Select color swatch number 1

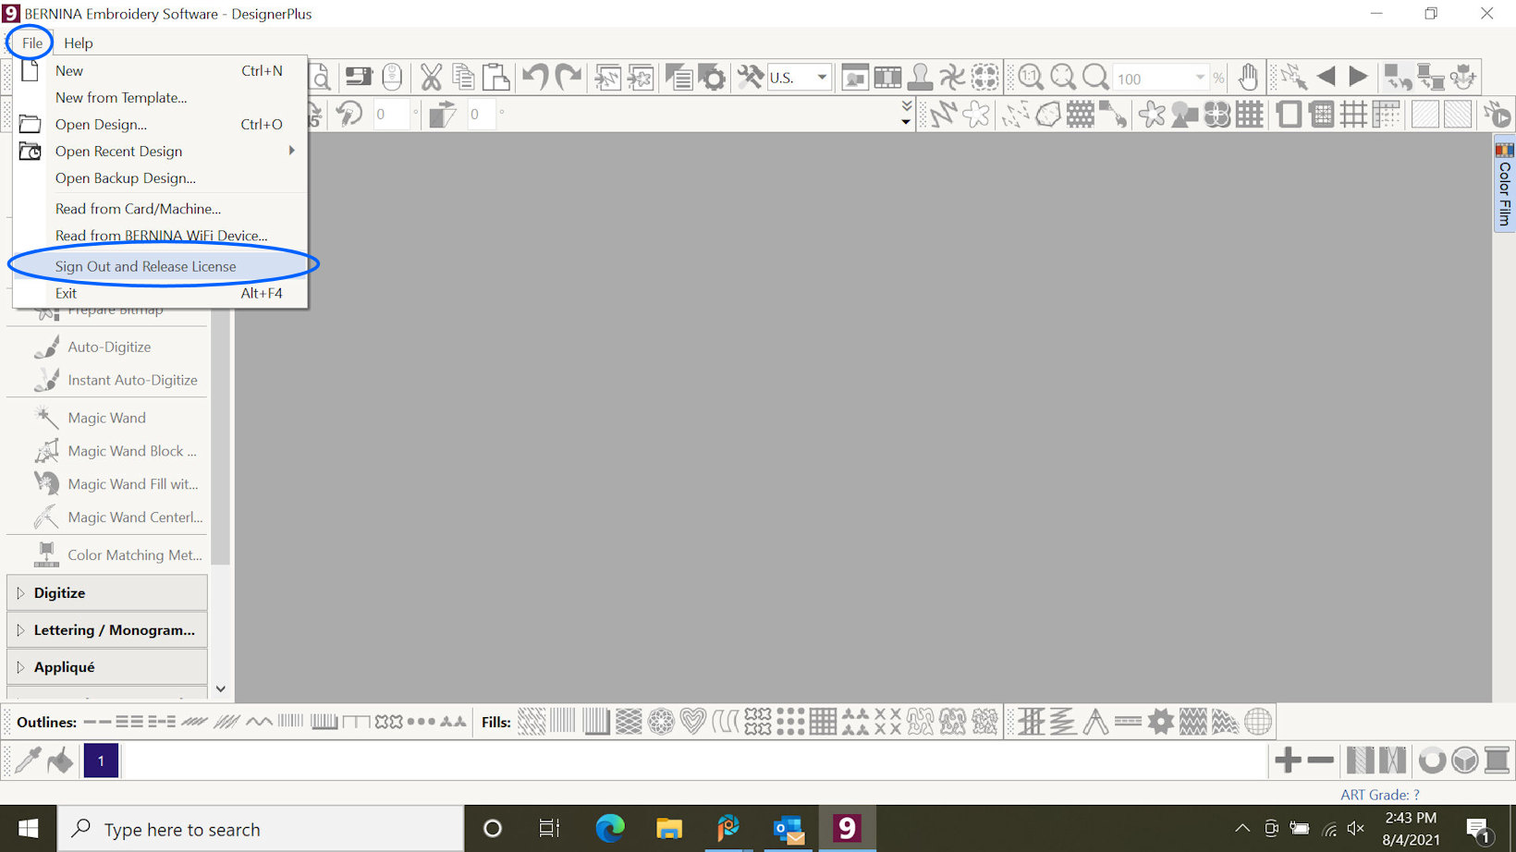[101, 761]
